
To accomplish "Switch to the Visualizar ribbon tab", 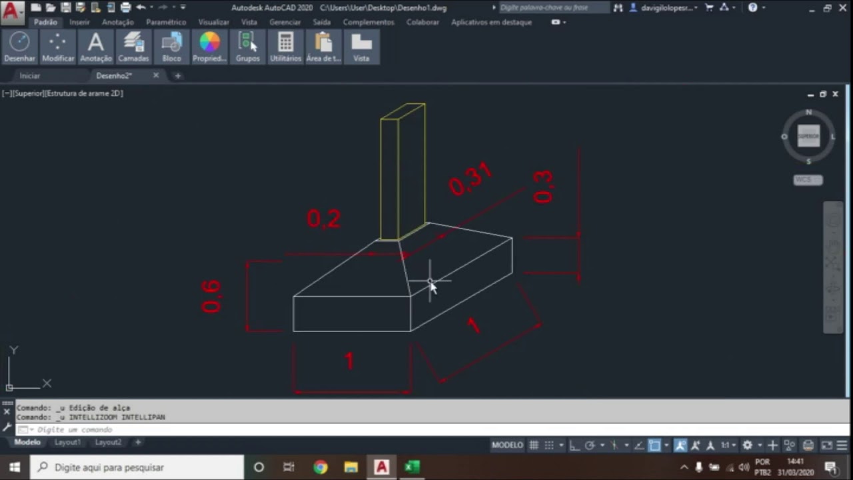I will tap(214, 22).
